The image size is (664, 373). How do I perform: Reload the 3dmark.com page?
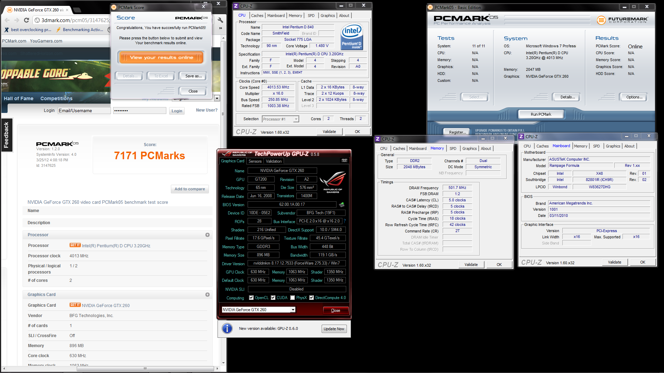coord(26,20)
